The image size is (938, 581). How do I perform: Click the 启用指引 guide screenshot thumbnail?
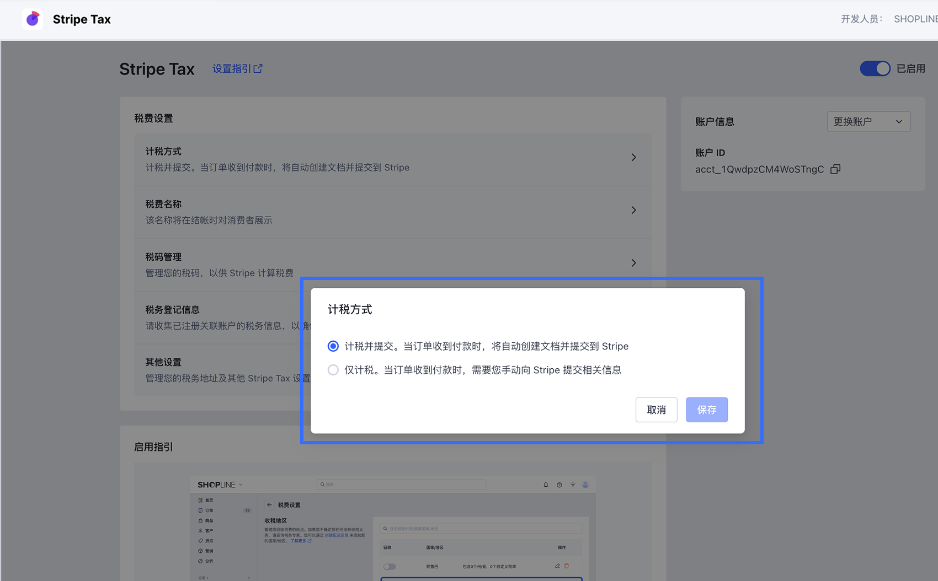click(x=393, y=528)
